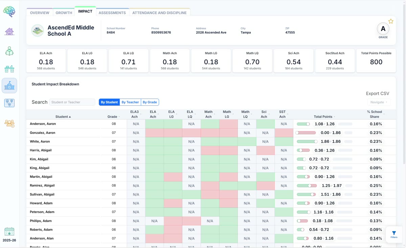Open the student reading icon in sidebar
This screenshot has height=248, width=406.
pos(9,51)
